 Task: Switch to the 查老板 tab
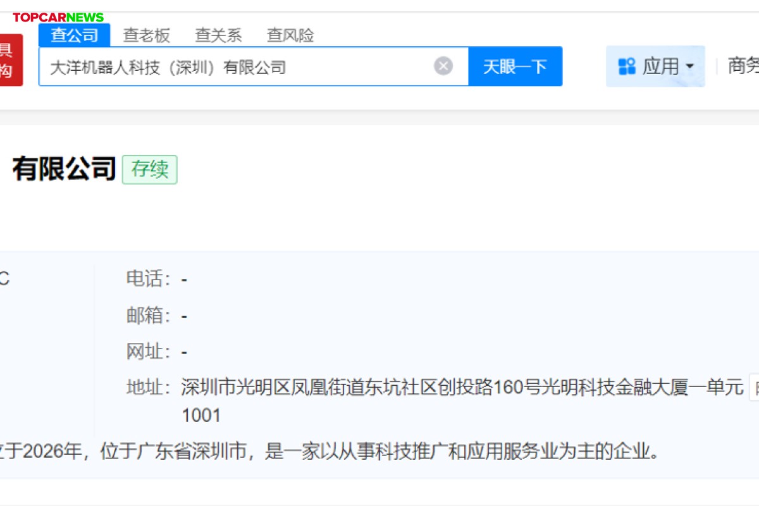pos(147,35)
